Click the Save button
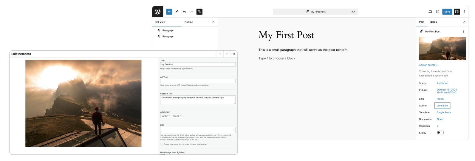 coord(447,12)
